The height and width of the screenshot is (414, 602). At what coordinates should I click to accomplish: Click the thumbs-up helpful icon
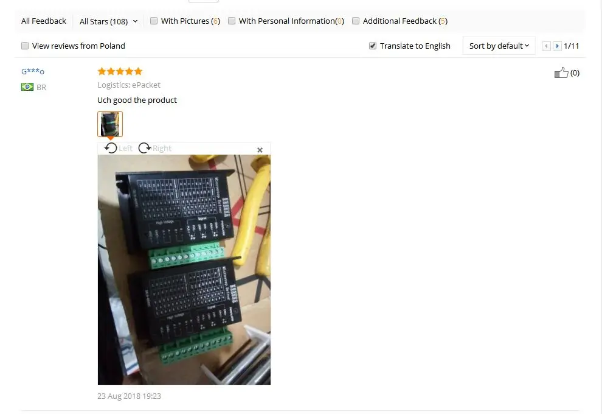[x=561, y=72]
